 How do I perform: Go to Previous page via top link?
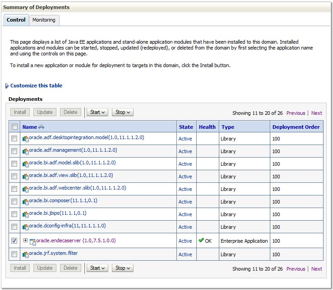point(296,113)
